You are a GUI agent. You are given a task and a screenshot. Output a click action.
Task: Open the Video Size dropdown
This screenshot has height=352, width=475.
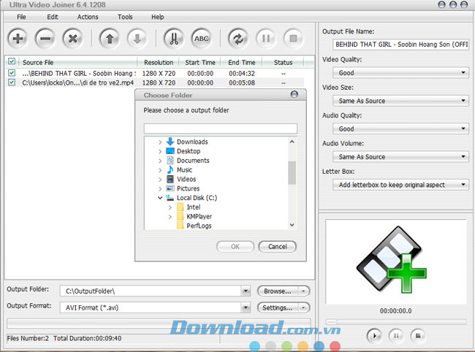[x=463, y=101]
